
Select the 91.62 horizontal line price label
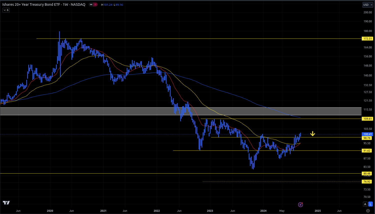[367, 151]
